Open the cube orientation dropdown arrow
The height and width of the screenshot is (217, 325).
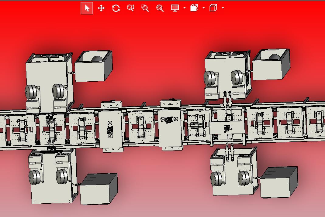click(223, 8)
